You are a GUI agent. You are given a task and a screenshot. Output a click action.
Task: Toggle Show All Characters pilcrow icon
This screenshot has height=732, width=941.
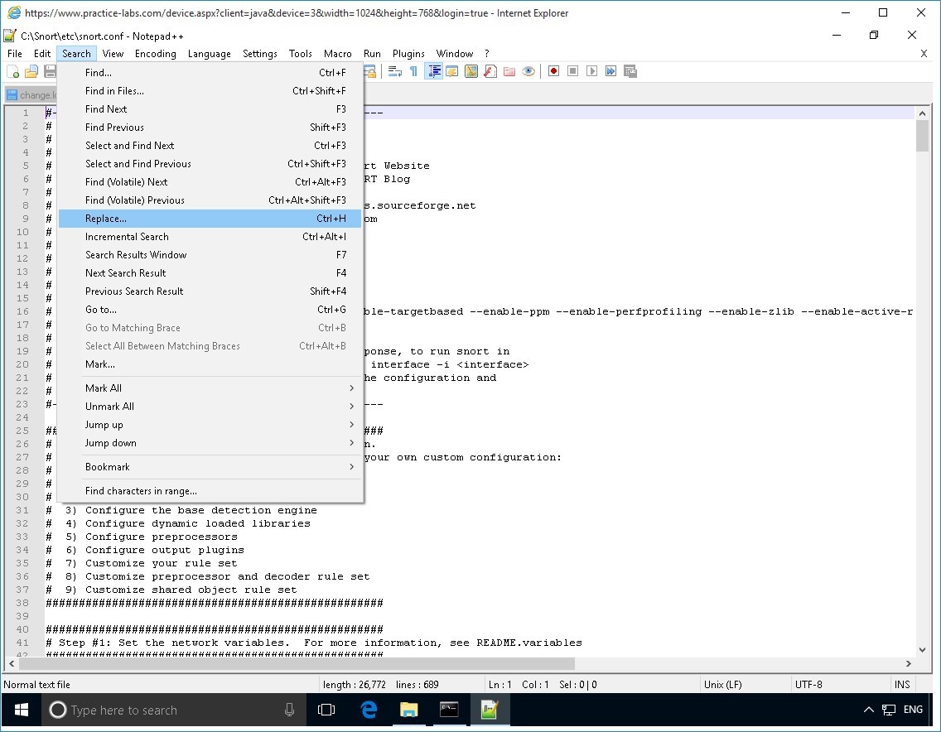pyautogui.click(x=413, y=72)
